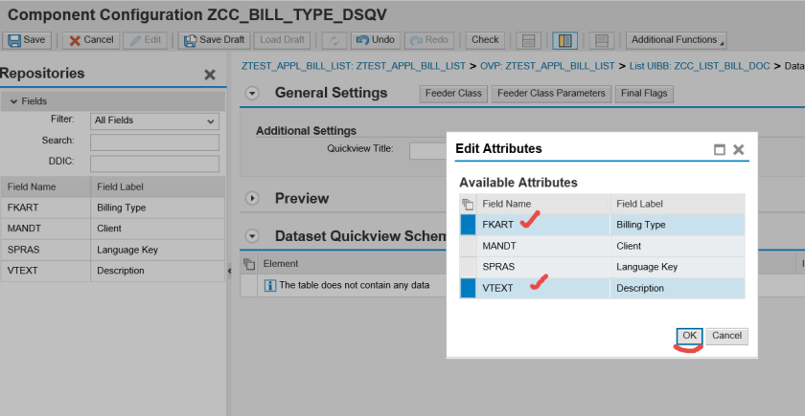Toggle the row selector for MANDT
805x416 pixels.
pyautogui.click(x=468, y=246)
